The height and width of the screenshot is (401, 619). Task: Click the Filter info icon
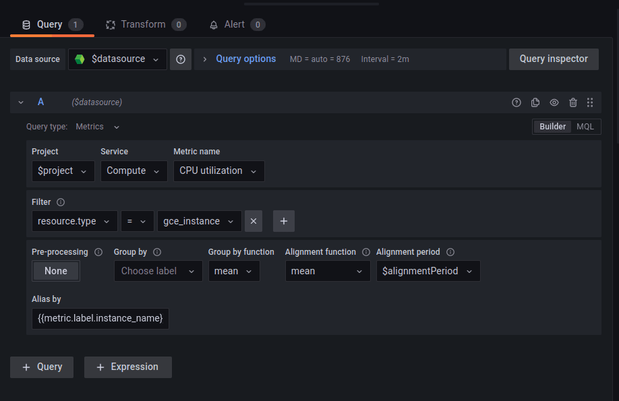pyautogui.click(x=61, y=202)
